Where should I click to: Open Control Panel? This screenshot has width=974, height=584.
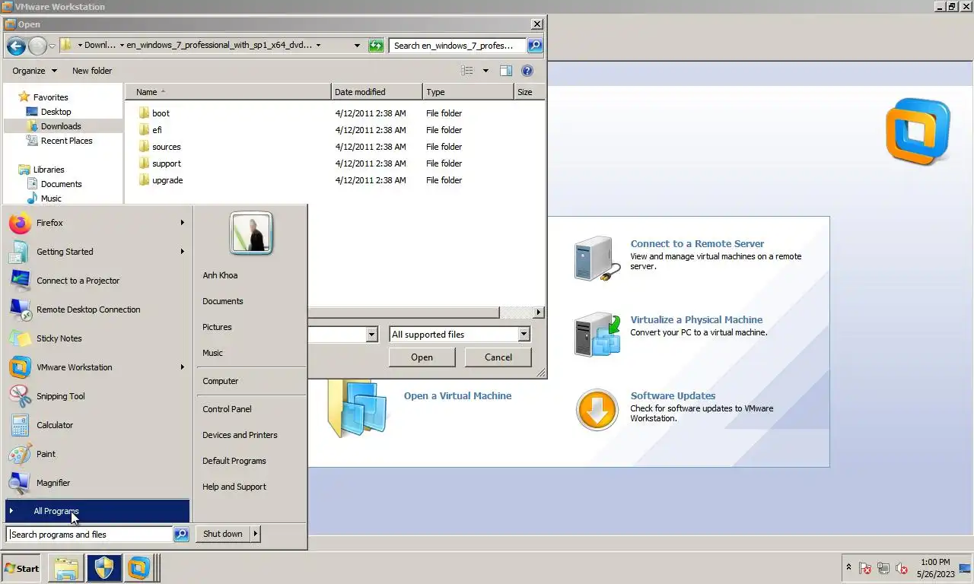[227, 409]
